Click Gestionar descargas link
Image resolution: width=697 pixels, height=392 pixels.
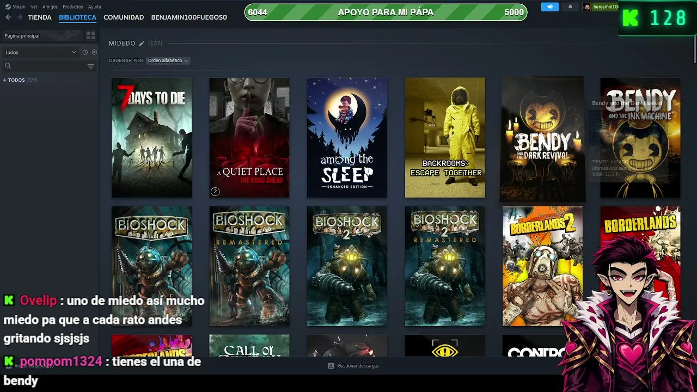(x=358, y=366)
